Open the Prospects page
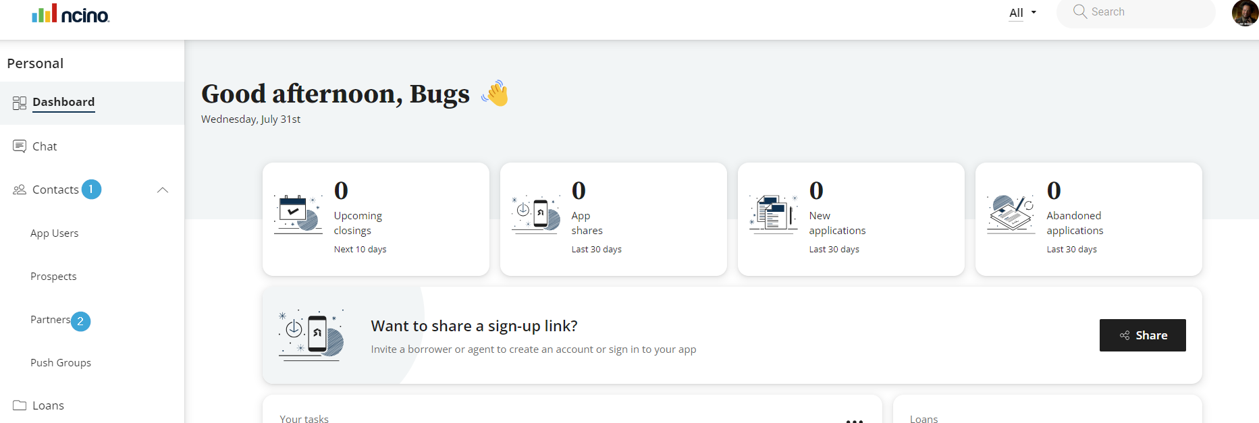The width and height of the screenshot is (1259, 423). click(53, 277)
